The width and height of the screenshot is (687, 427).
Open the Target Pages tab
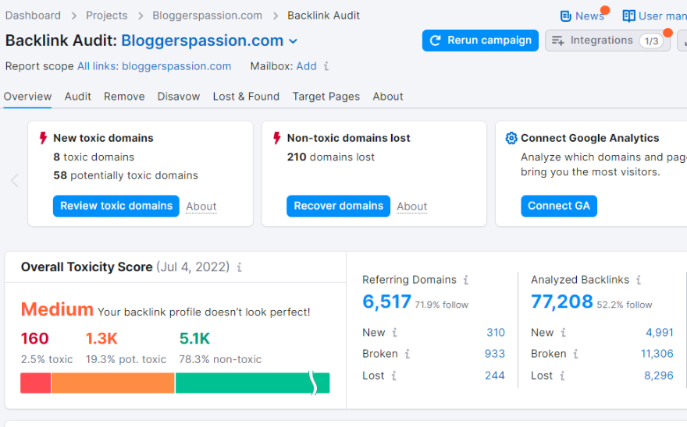pyautogui.click(x=326, y=97)
